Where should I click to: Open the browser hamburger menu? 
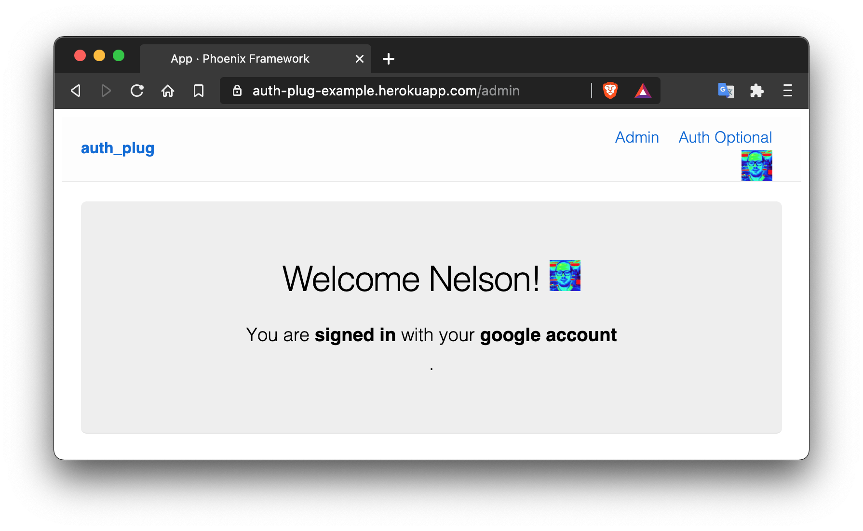coord(788,91)
